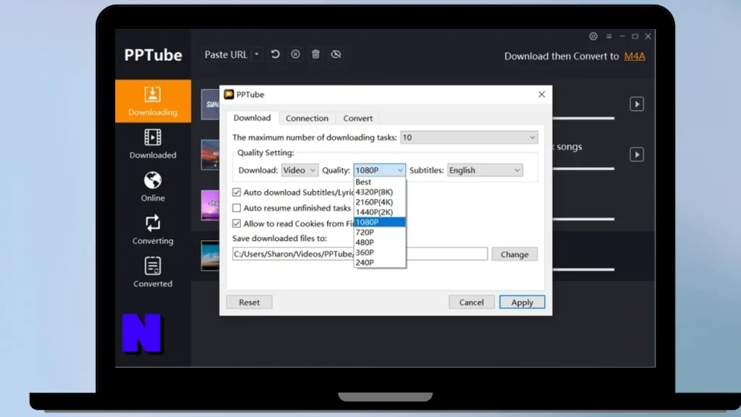Screen dimensions: 741x417
Task: Switch to the Convert tab
Action: click(x=357, y=118)
